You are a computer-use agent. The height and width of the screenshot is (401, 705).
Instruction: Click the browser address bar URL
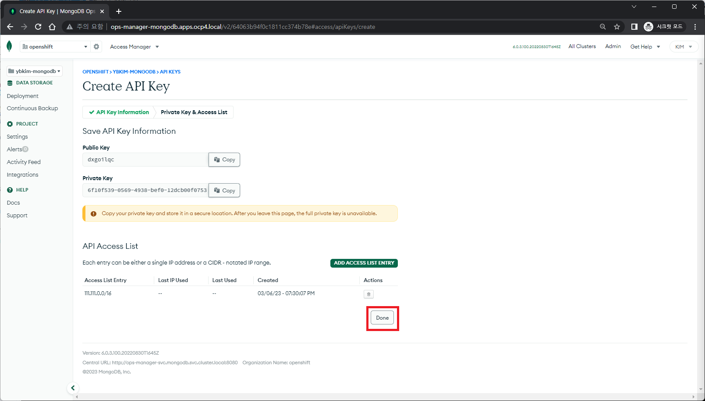pos(243,27)
